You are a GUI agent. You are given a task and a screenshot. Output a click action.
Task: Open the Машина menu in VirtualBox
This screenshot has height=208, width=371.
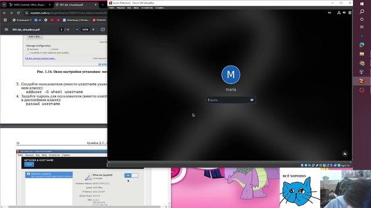click(x=121, y=8)
